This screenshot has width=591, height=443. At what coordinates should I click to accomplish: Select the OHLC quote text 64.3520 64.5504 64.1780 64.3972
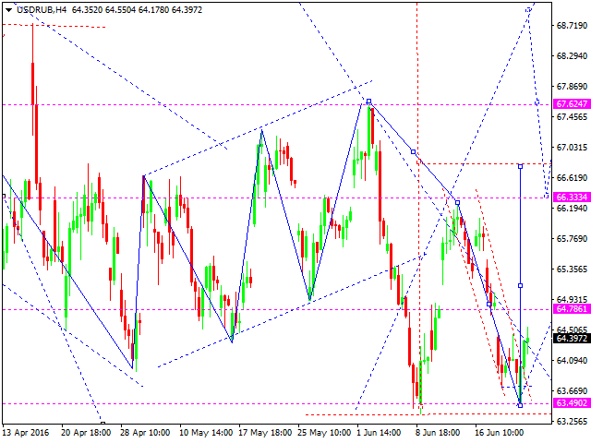137,10
